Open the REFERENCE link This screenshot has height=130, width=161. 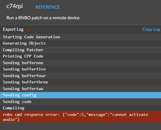coord(48,7)
